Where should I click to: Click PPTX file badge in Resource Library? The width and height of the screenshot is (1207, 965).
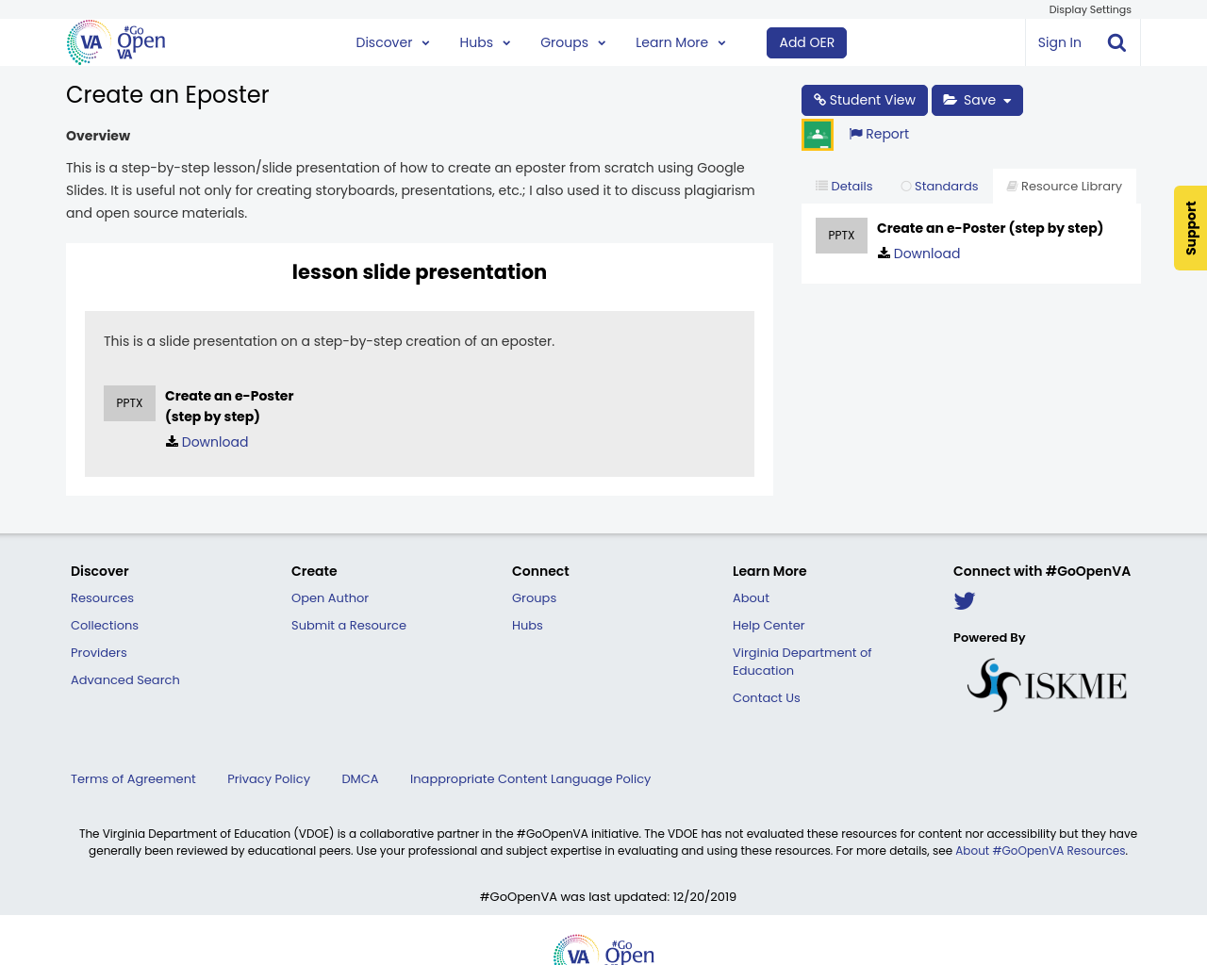(841, 236)
